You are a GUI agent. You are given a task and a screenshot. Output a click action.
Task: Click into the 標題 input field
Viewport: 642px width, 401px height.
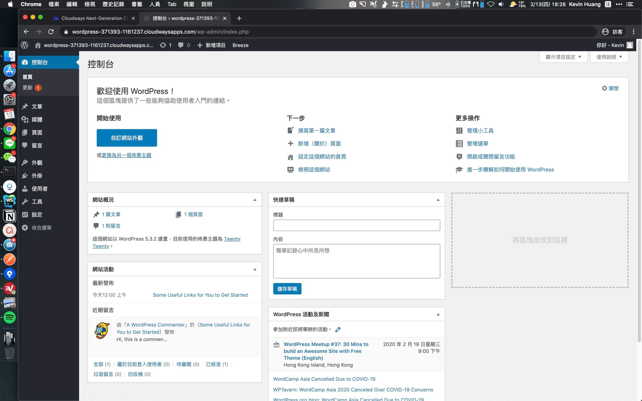(x=357, y=225)
